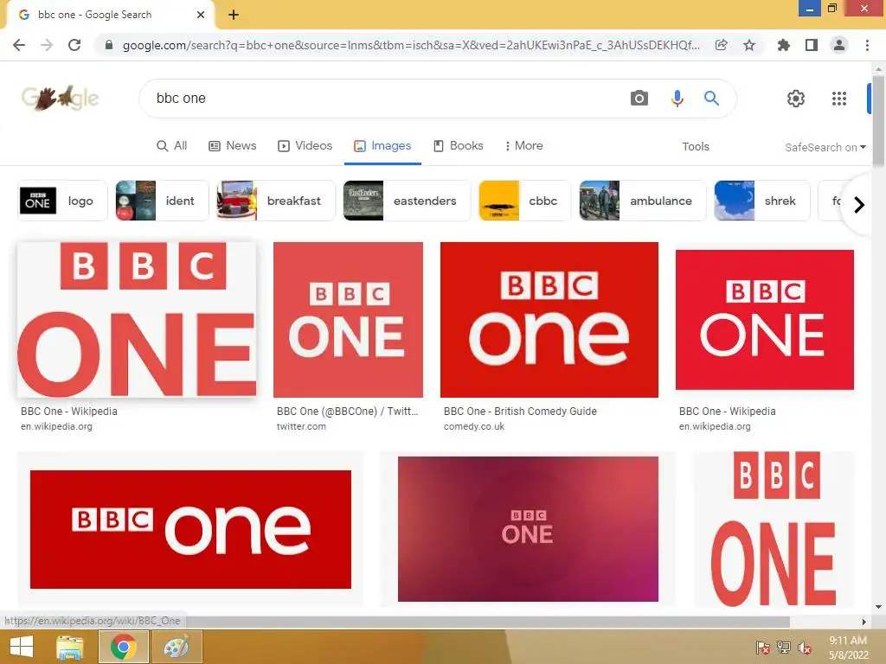Screen dimensions: 886x664
Task: Open the Tools options
Action: (695, 146)
